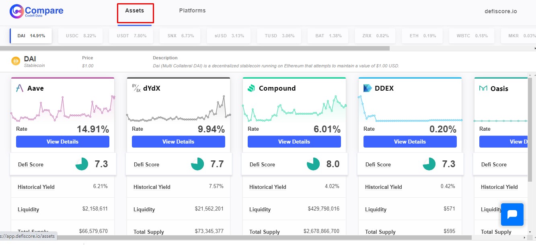The width and height of the screenshot is (536, 245).
Task: Click dYdX liquidity $21,562,201
Action: click(209, 209)
